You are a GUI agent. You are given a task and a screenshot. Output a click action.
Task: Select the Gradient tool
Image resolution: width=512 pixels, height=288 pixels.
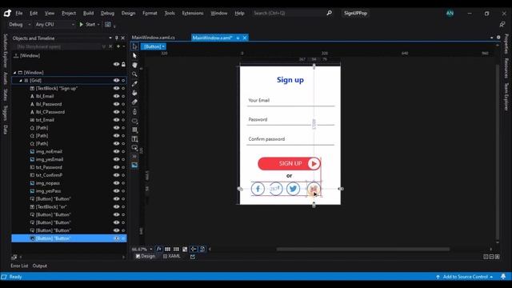(x=134, y=102)
